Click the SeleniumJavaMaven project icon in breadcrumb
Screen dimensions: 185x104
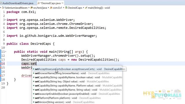click(3, 8)
